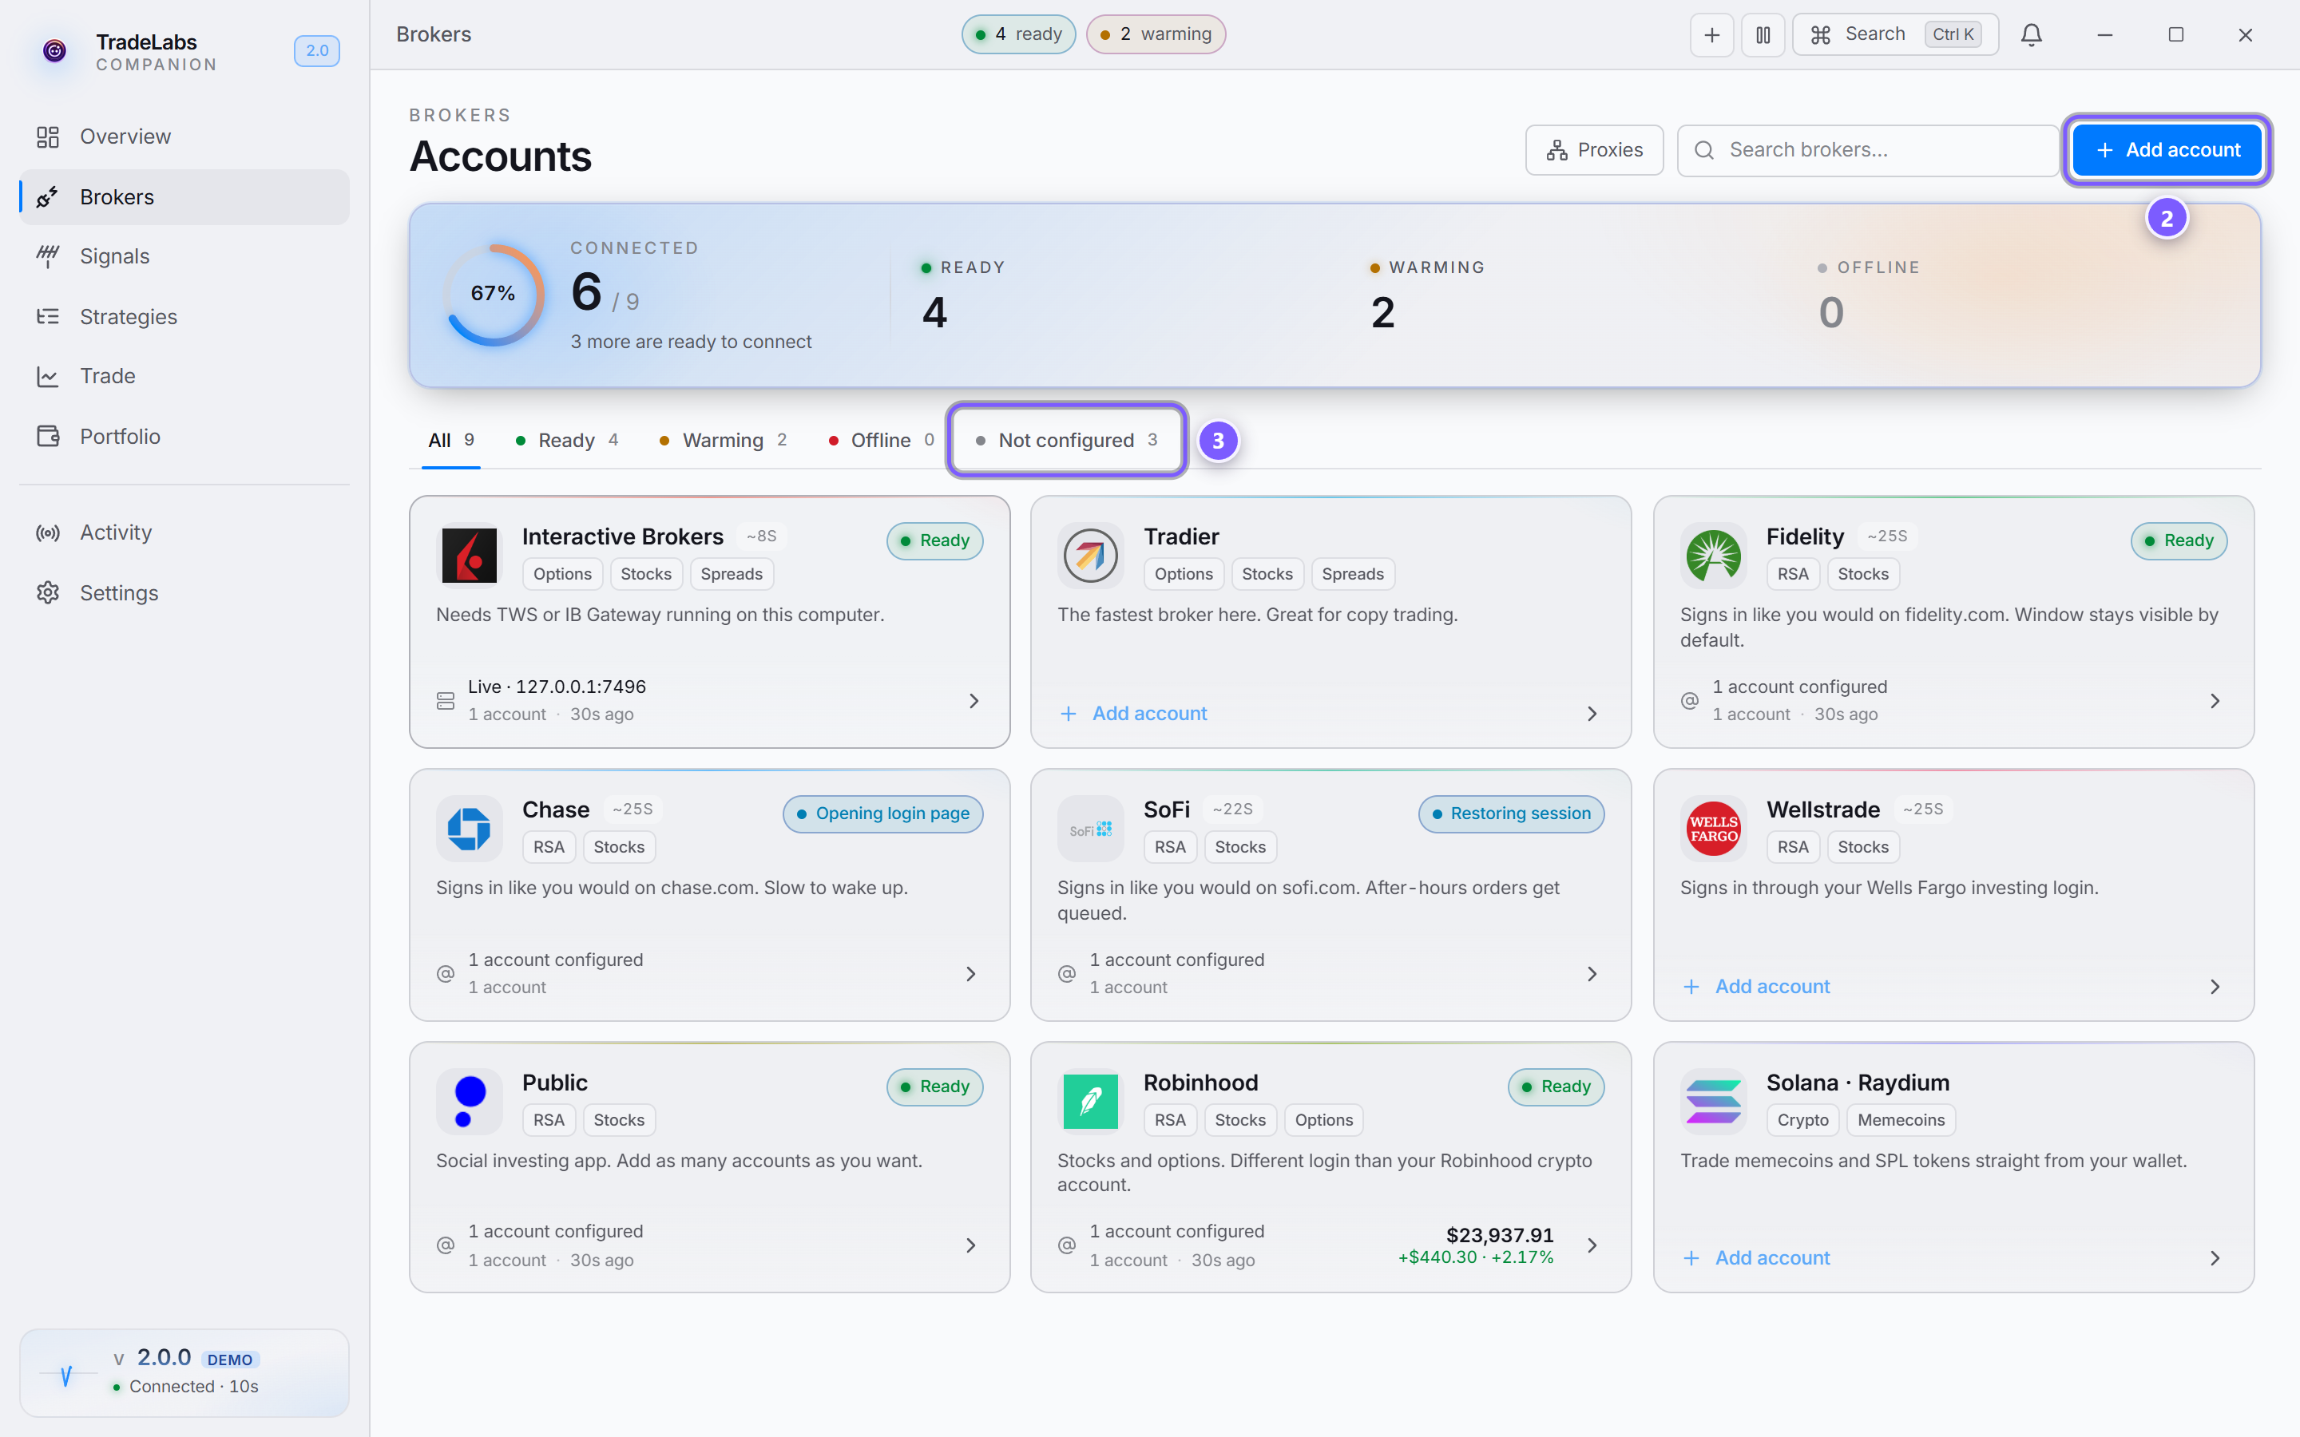Click the Restoring session status on SoFi
Screen dimensions: 2300x1437
pos(1511,814)
